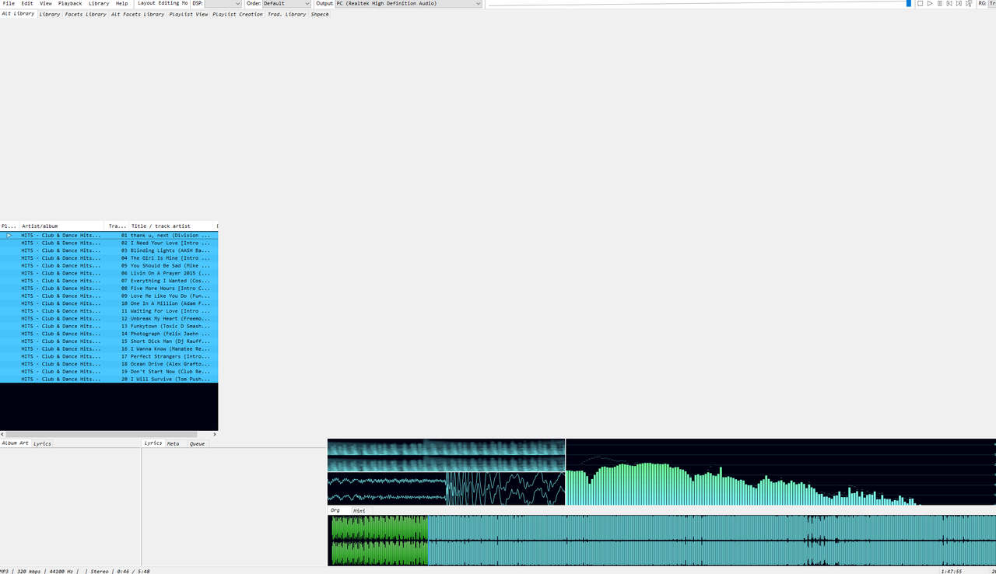
Task: Open the Playback menu
Action: 70,3
